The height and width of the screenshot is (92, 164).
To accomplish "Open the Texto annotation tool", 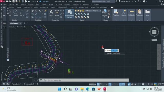I will 51,13.
